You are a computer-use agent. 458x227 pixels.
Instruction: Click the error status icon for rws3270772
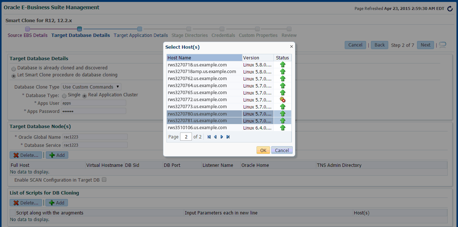pyautogui.click(x=283, y=100)
